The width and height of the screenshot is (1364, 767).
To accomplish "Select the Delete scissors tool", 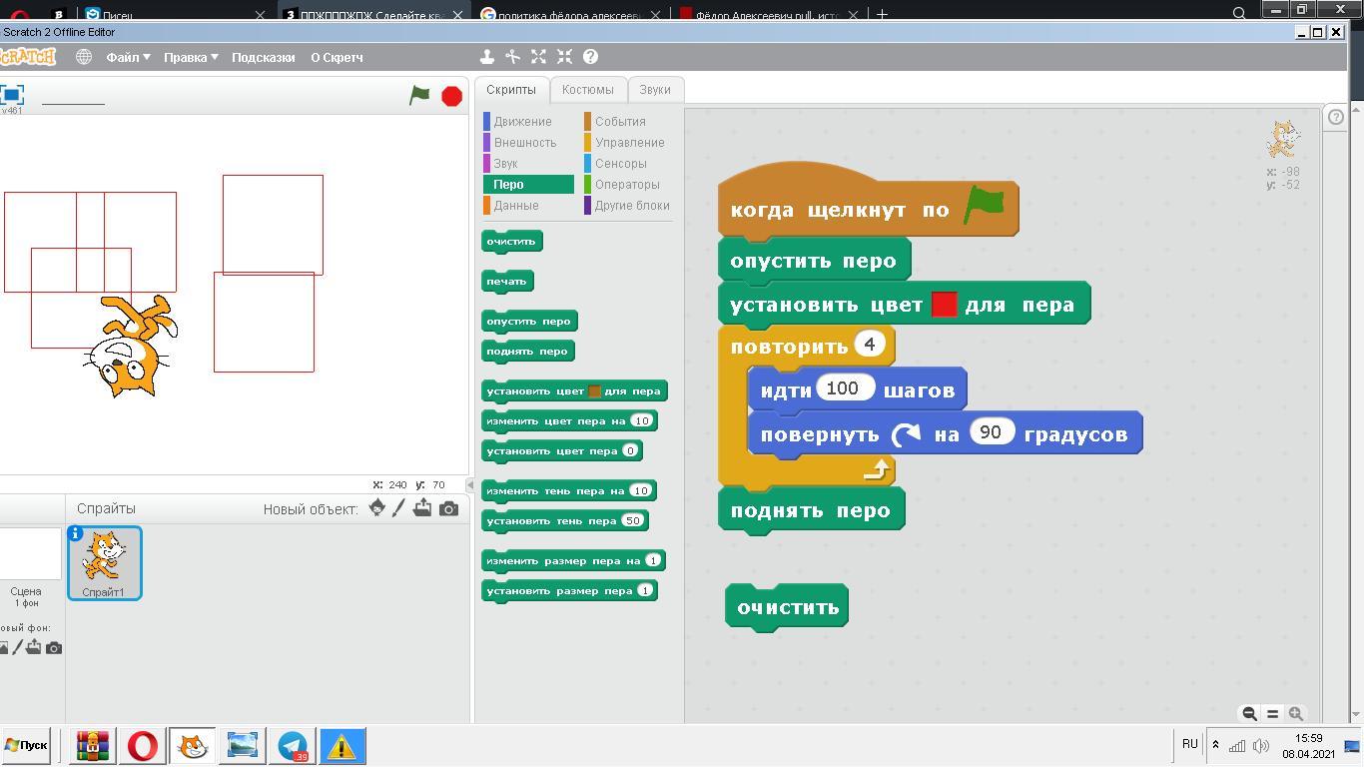I will [x=512, y=57].
